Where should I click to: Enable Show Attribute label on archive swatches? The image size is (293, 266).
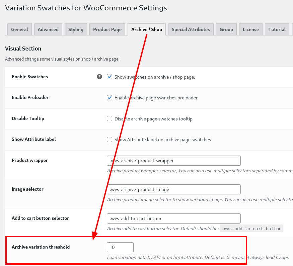[109, 140]
